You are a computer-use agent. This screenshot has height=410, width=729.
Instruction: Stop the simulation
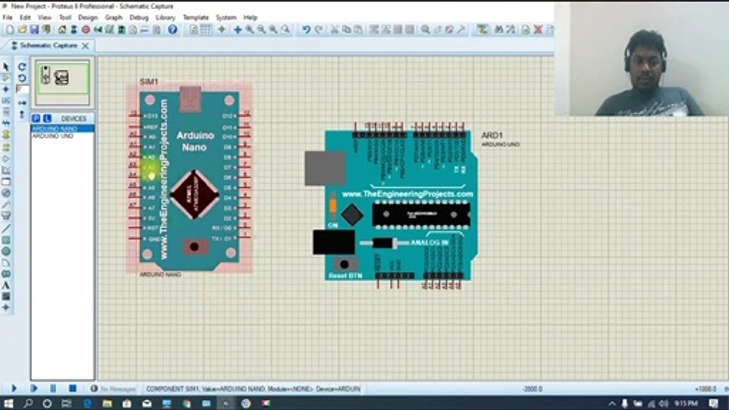[x=72, y=388]
